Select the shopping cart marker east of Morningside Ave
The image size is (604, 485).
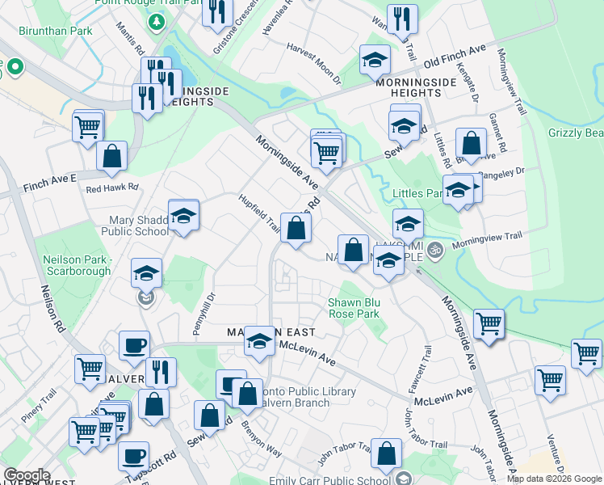[x=489, y=325]
